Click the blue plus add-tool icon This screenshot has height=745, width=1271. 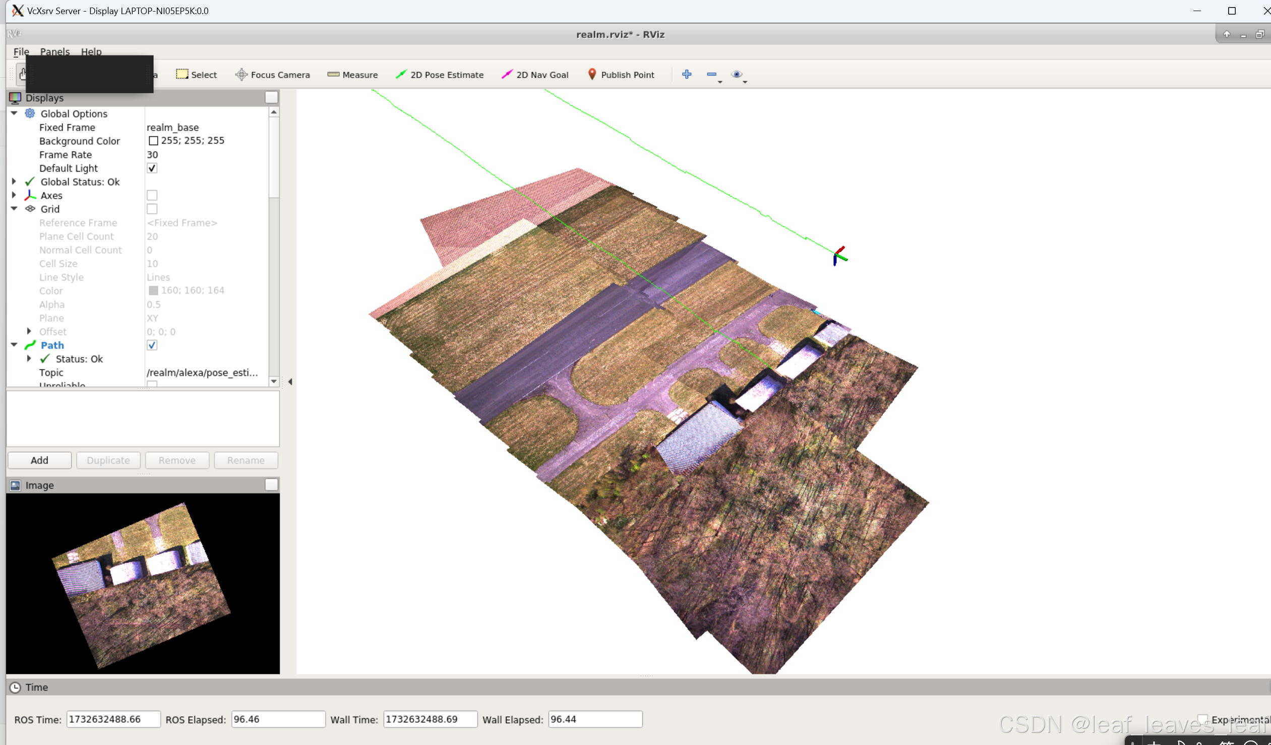click(687, 74)
